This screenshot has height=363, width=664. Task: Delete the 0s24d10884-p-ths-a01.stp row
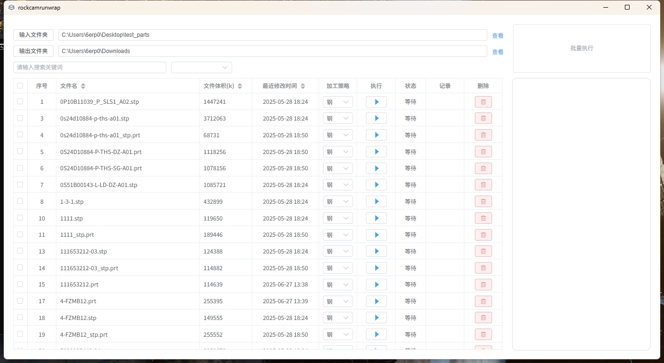483,118
